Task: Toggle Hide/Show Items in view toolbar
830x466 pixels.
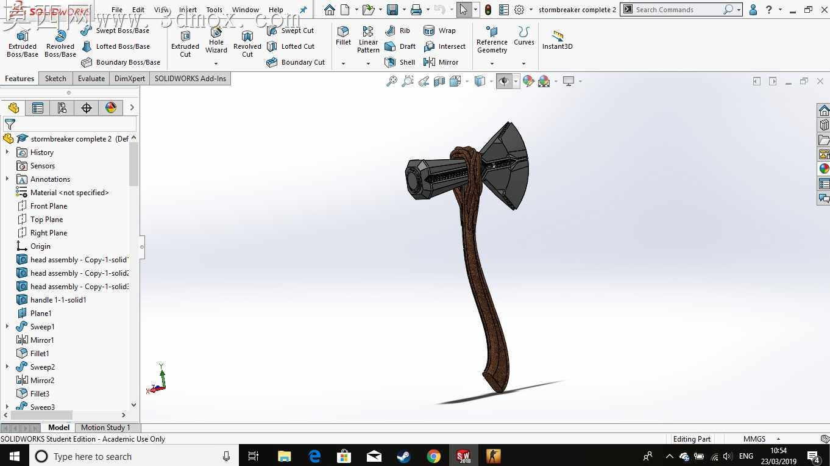Action: [x=504, y=81]
